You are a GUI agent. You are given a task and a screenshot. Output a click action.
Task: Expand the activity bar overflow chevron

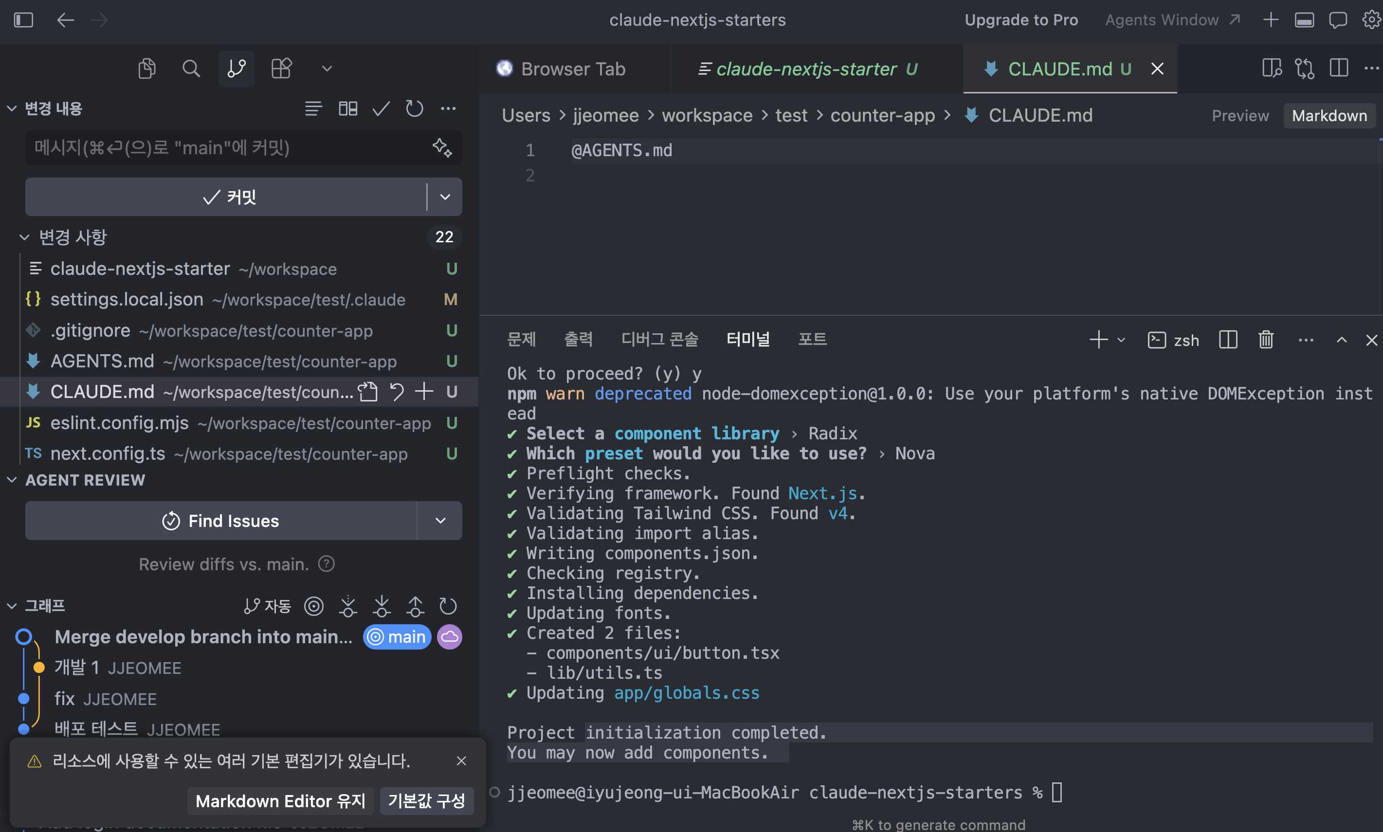pyautogui.click(x=327, y=69)
